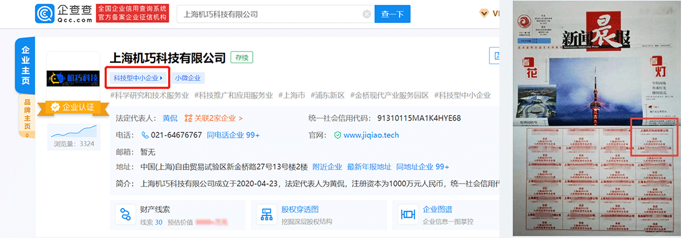Click the phone icon beside 021-64676767
This screenshot has width=681, height=238.
(x=145, y=135)
